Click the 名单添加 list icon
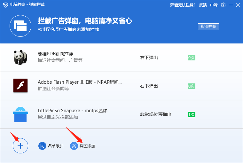 (x=42, y=146)
